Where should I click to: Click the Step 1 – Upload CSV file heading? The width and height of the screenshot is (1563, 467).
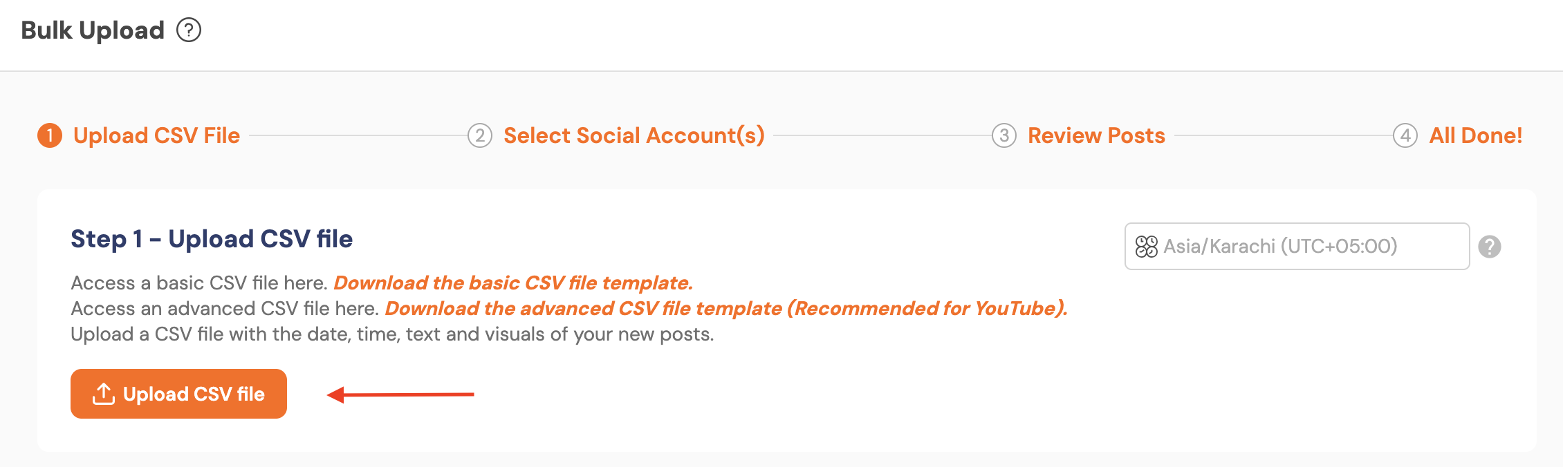[x=212, y=239]
